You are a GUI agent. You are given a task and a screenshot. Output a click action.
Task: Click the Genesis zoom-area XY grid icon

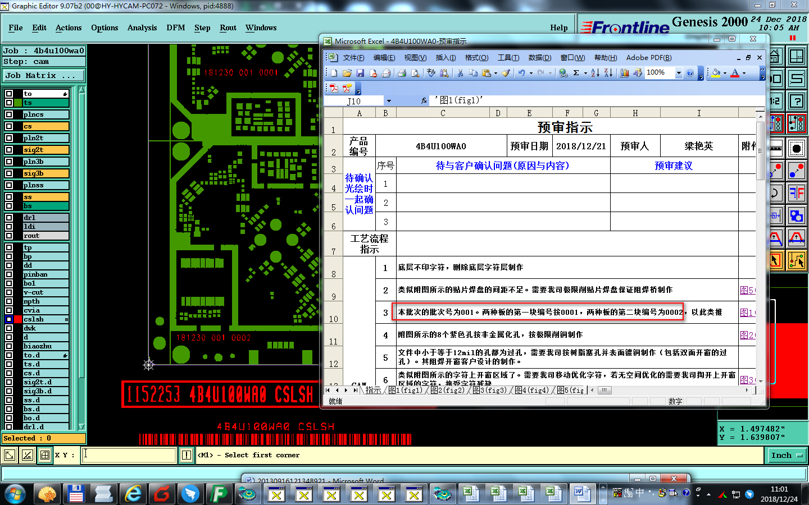click(x=797, y=56)
